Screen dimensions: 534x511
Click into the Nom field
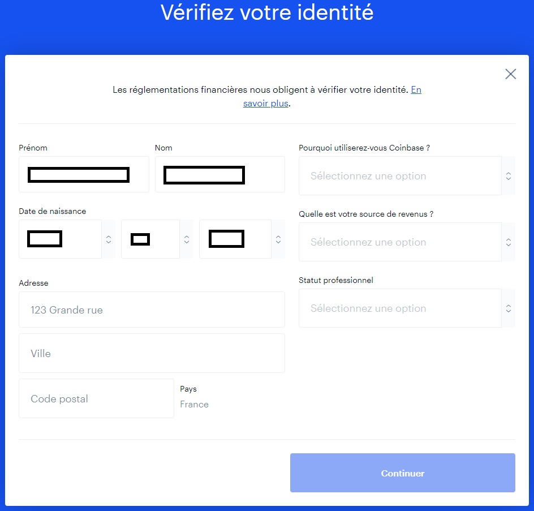[x=219, y=174]
